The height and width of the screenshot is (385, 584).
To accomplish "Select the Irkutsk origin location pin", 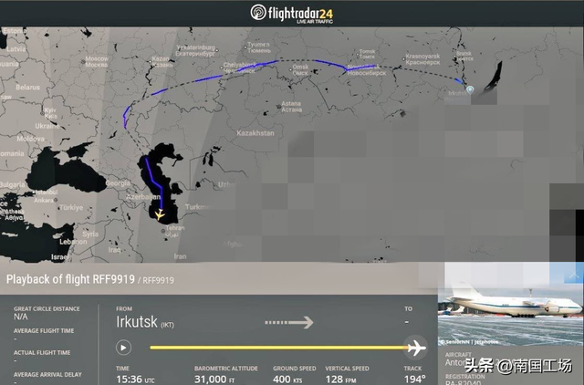I will coord(471,89).
